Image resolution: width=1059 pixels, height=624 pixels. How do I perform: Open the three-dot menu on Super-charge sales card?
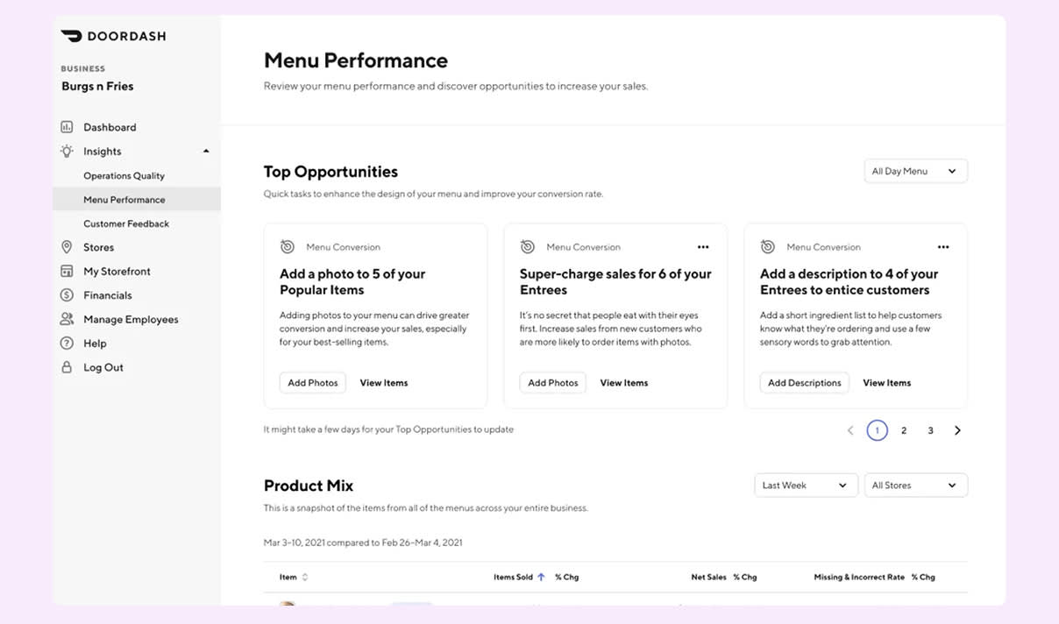(704, 247)
